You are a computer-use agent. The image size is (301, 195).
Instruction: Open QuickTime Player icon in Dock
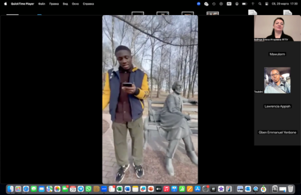click(x=256, y=189)
